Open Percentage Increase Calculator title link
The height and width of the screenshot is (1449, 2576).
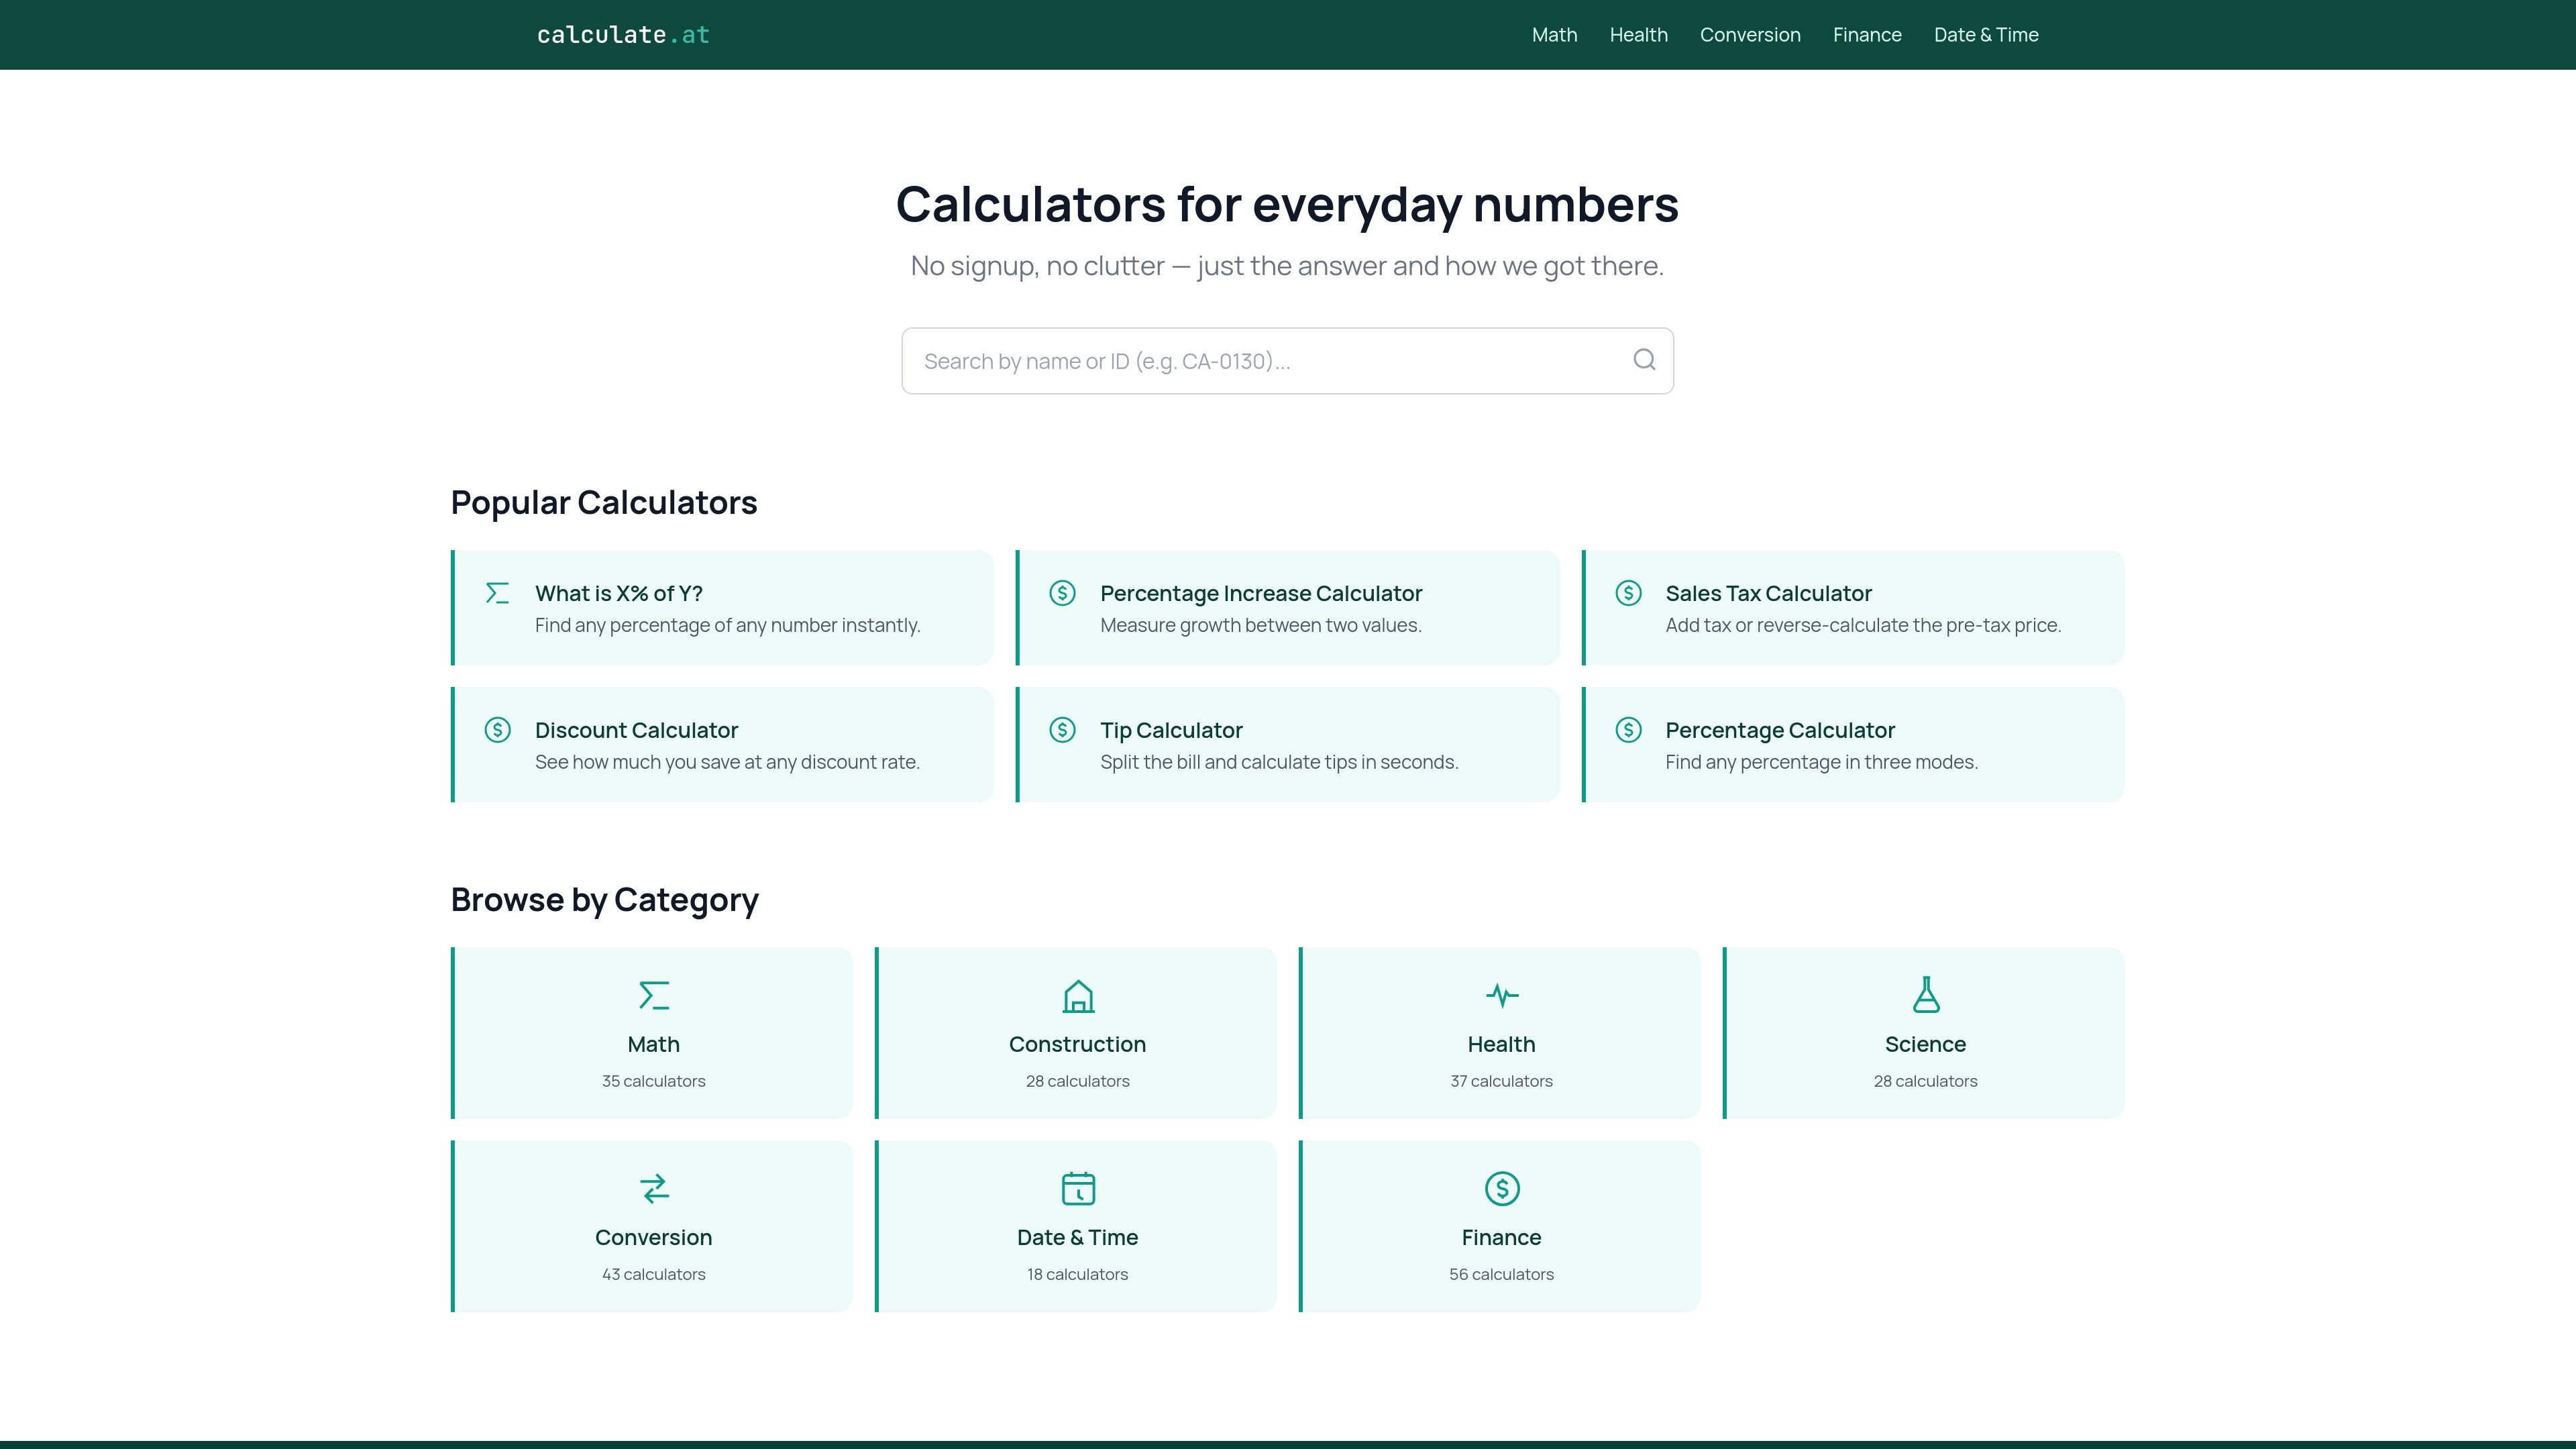[1261, 593]
